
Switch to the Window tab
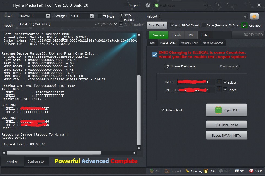[12, 162]
